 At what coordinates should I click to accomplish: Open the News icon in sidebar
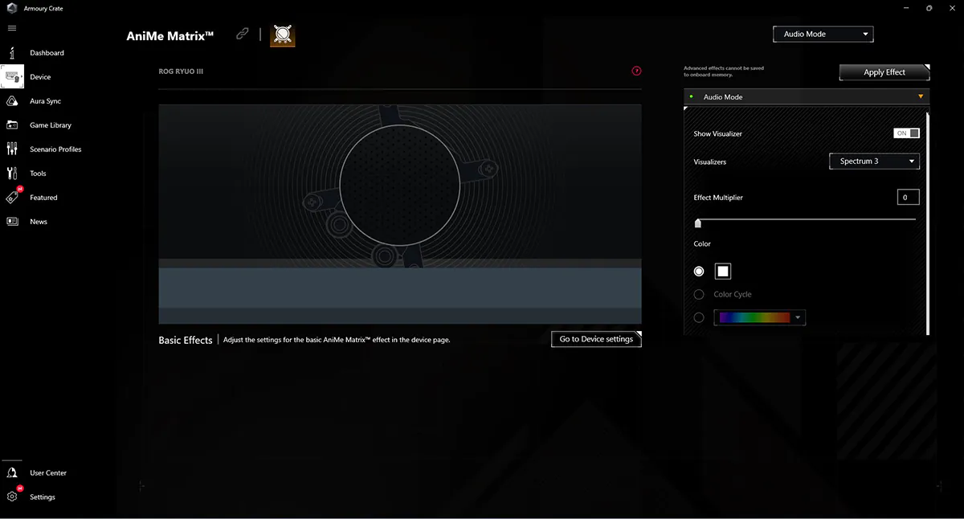[x=12, y=222]
